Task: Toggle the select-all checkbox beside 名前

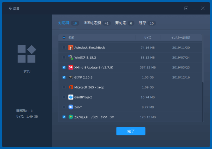Action: 64,37
